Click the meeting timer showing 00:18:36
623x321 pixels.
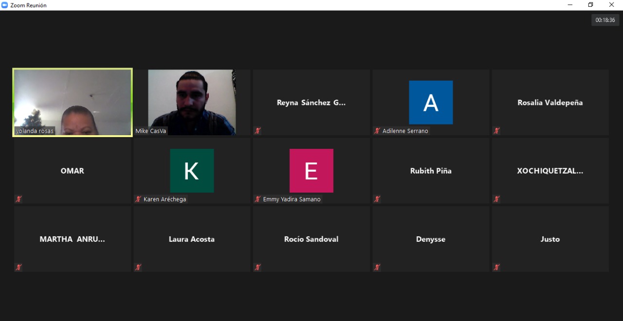coord(605,20)
